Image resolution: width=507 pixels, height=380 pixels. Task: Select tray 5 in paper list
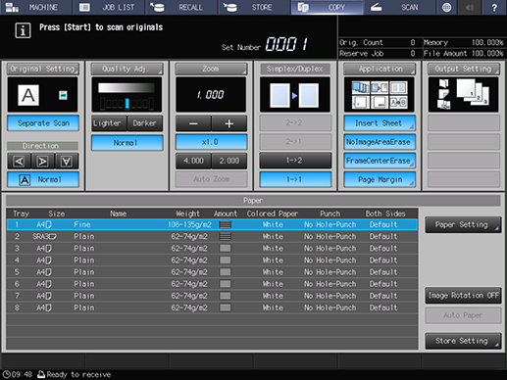click(212, 272)
